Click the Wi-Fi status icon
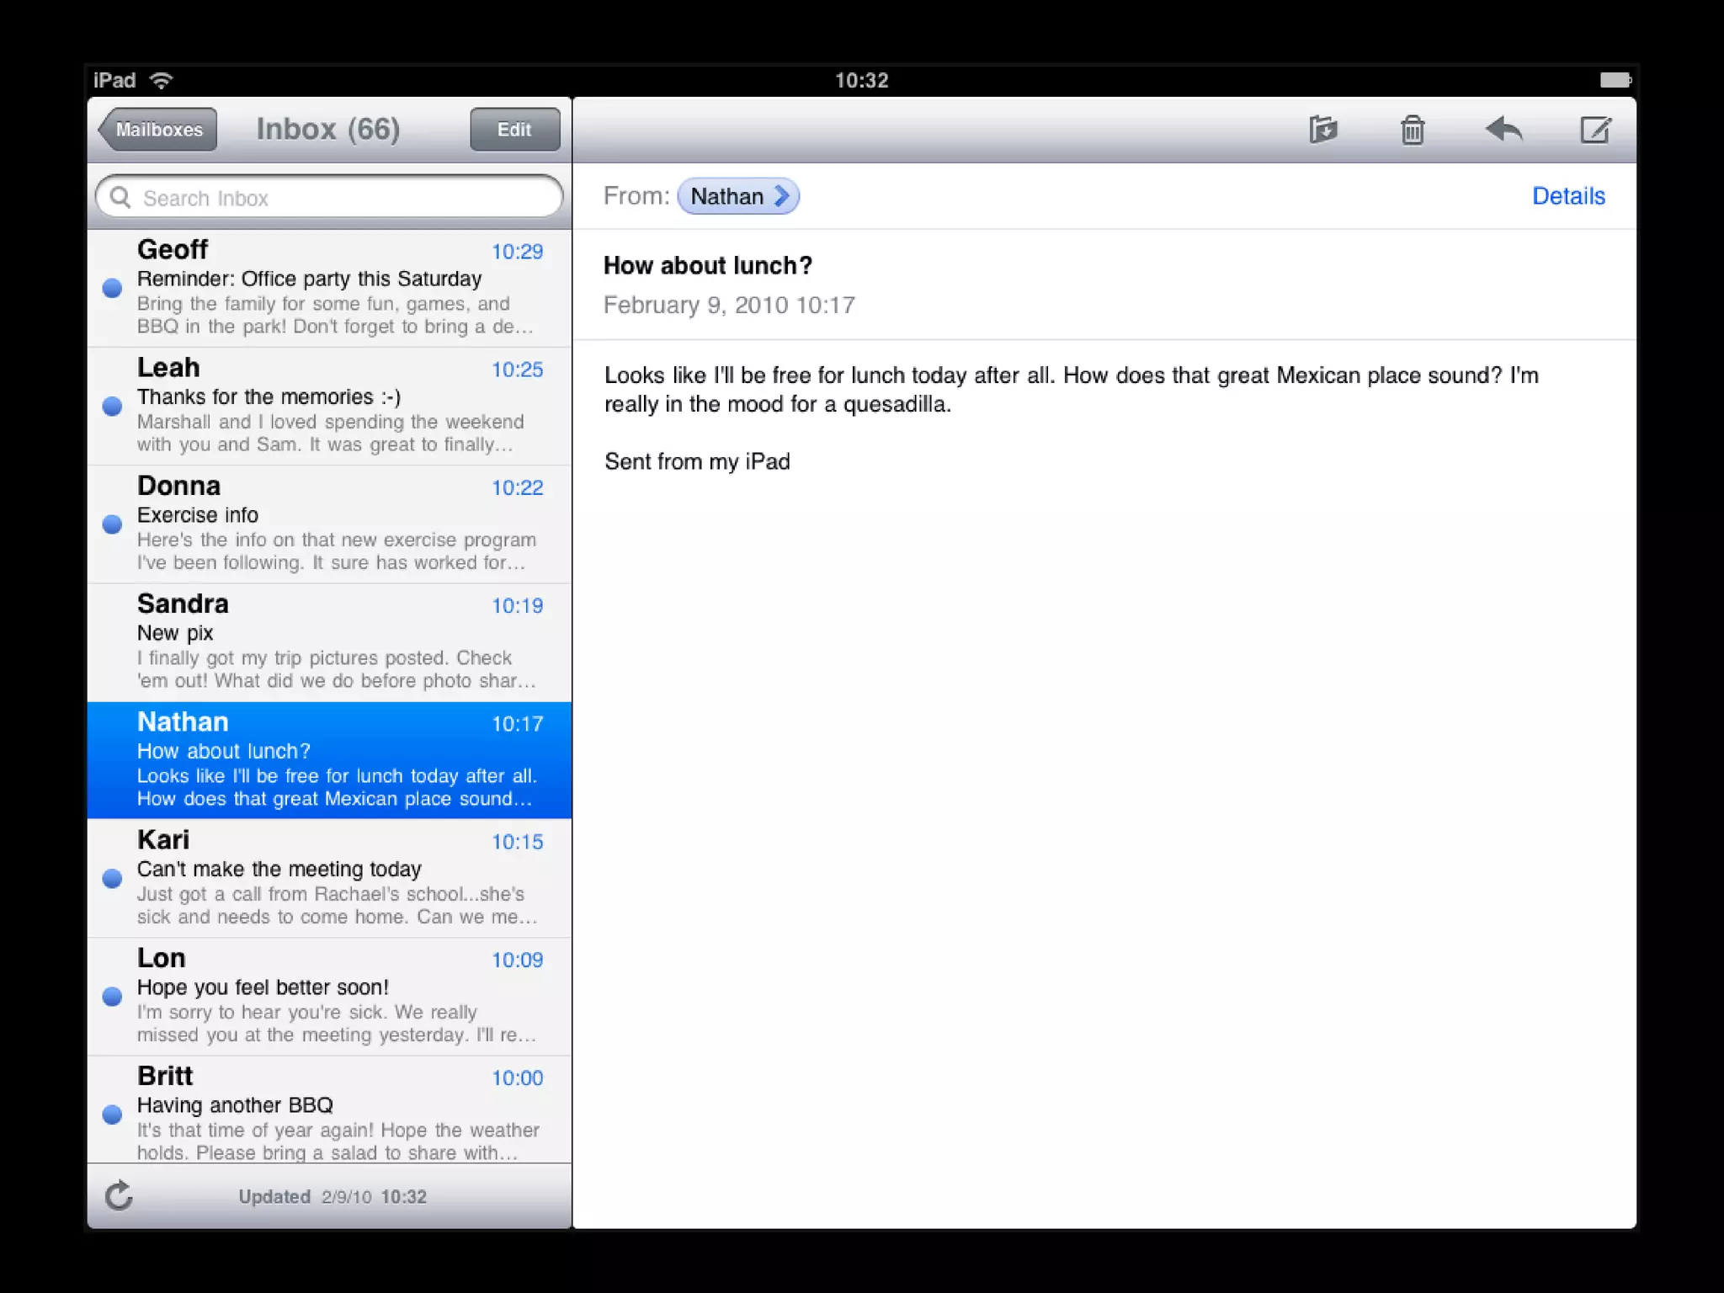Image resolution: width=1724 pixels, height=1293 pixels. click(161, 80)
